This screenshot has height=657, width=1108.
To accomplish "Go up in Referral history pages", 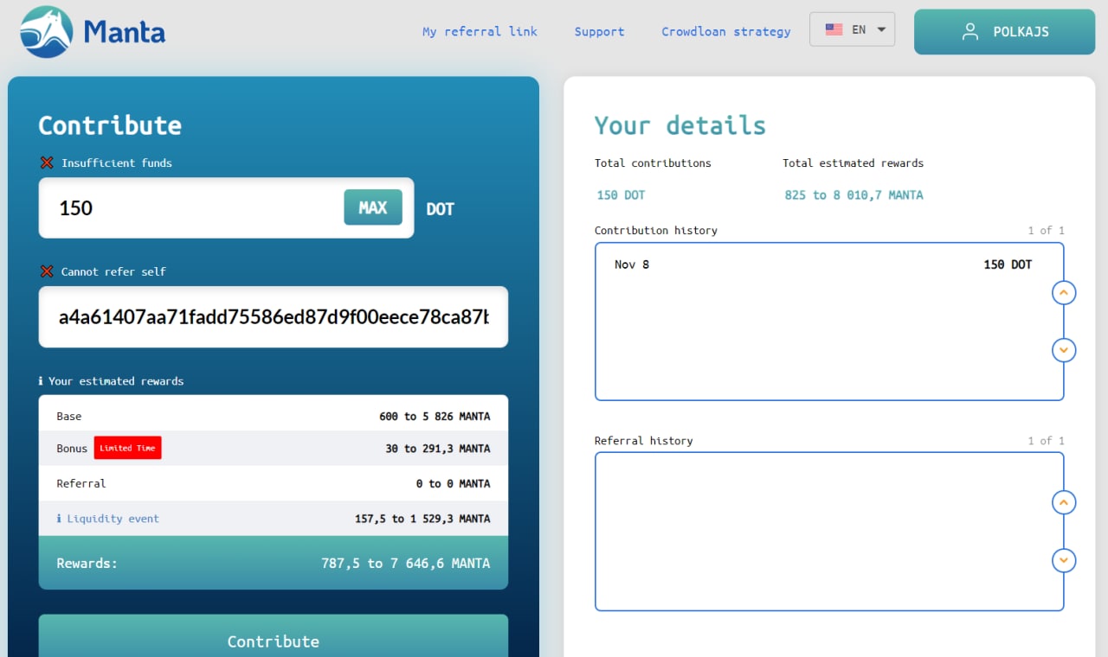I will (1064, 502).
